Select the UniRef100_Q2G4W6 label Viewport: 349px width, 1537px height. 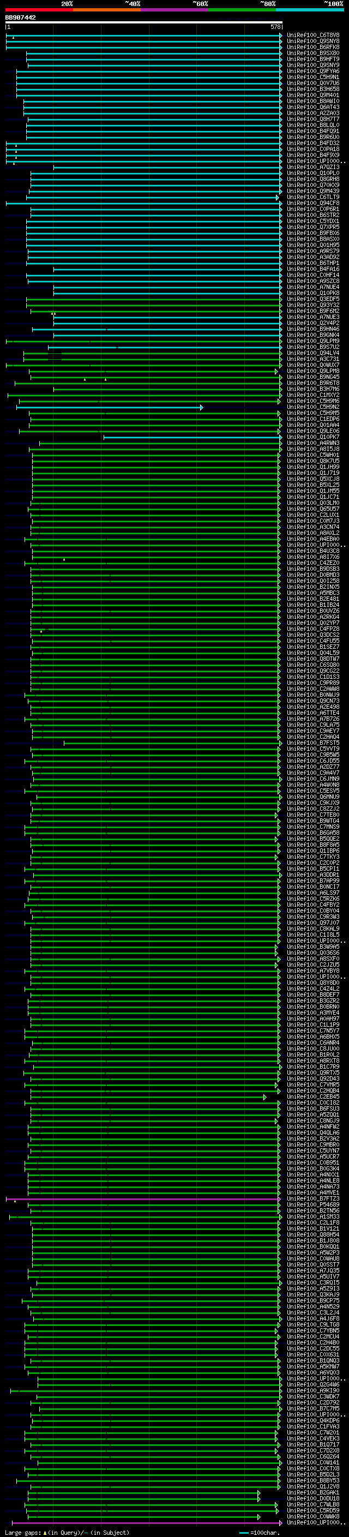(313, 1385)
